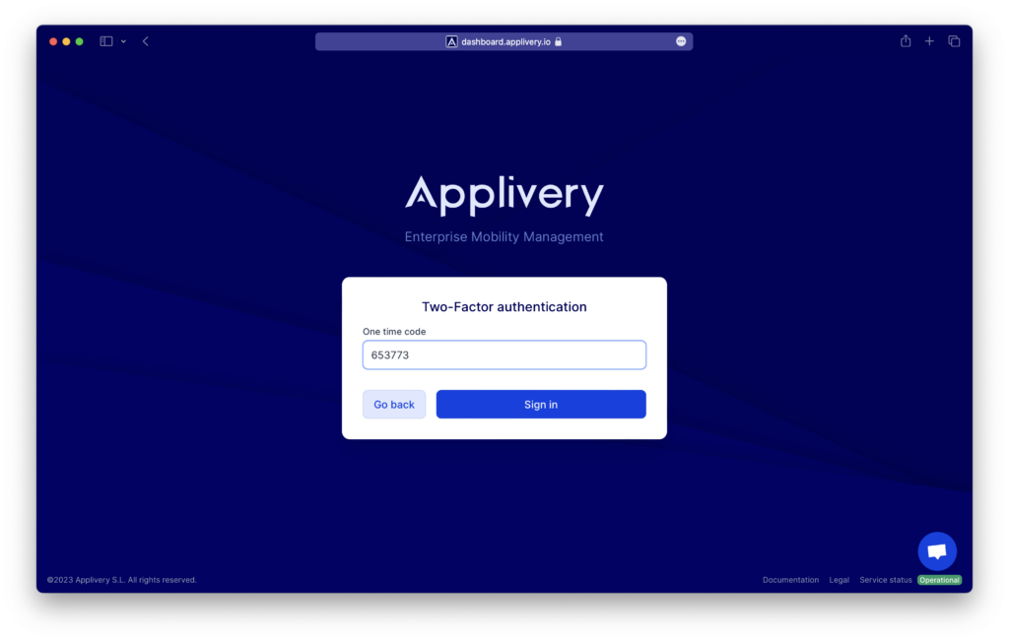Open the chat support bubble
Viewport: 1009px width, 641px height.
click(x=937, y=551)
